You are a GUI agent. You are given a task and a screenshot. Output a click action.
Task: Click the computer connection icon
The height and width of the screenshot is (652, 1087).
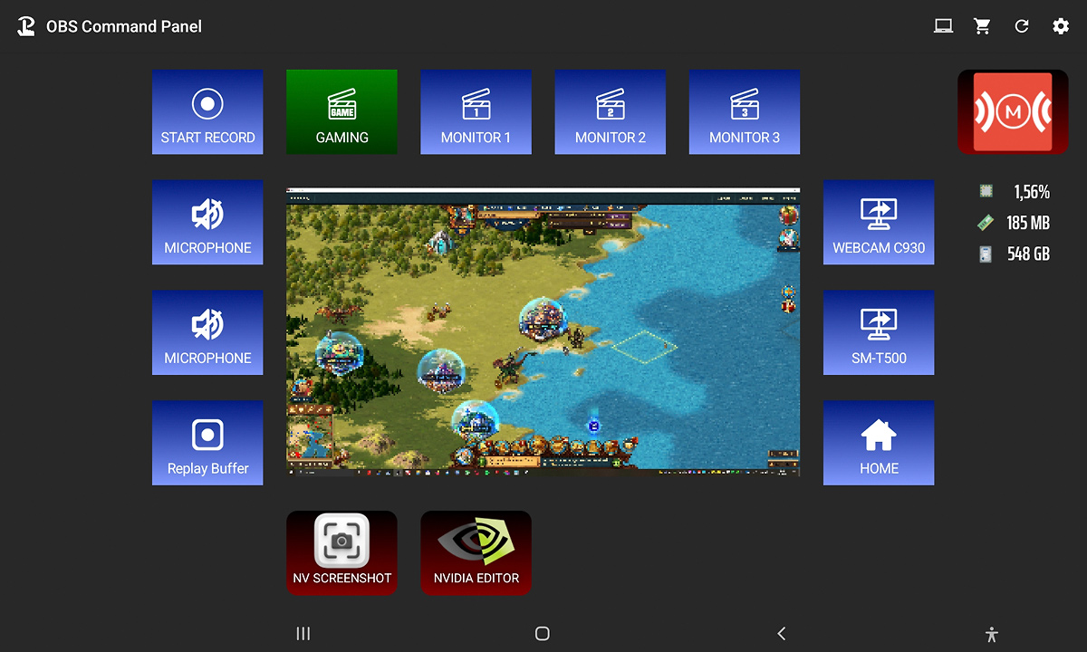(x=943, y=26)
